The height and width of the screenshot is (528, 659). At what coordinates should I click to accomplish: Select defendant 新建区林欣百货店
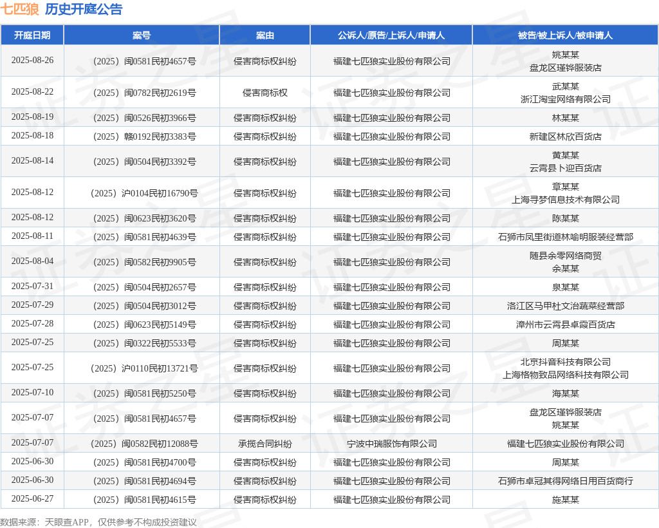click(565, 137)
